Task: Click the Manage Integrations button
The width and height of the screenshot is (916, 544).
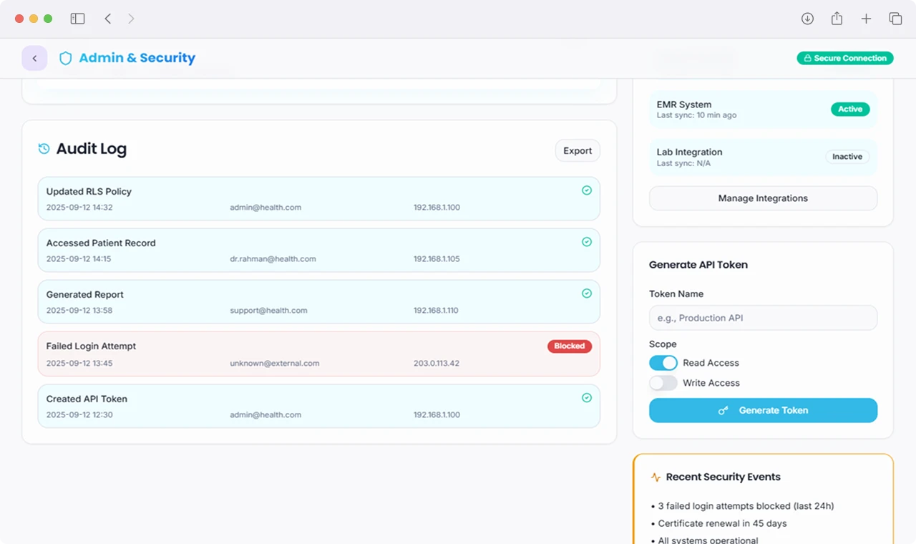Action: pos(763,198)
